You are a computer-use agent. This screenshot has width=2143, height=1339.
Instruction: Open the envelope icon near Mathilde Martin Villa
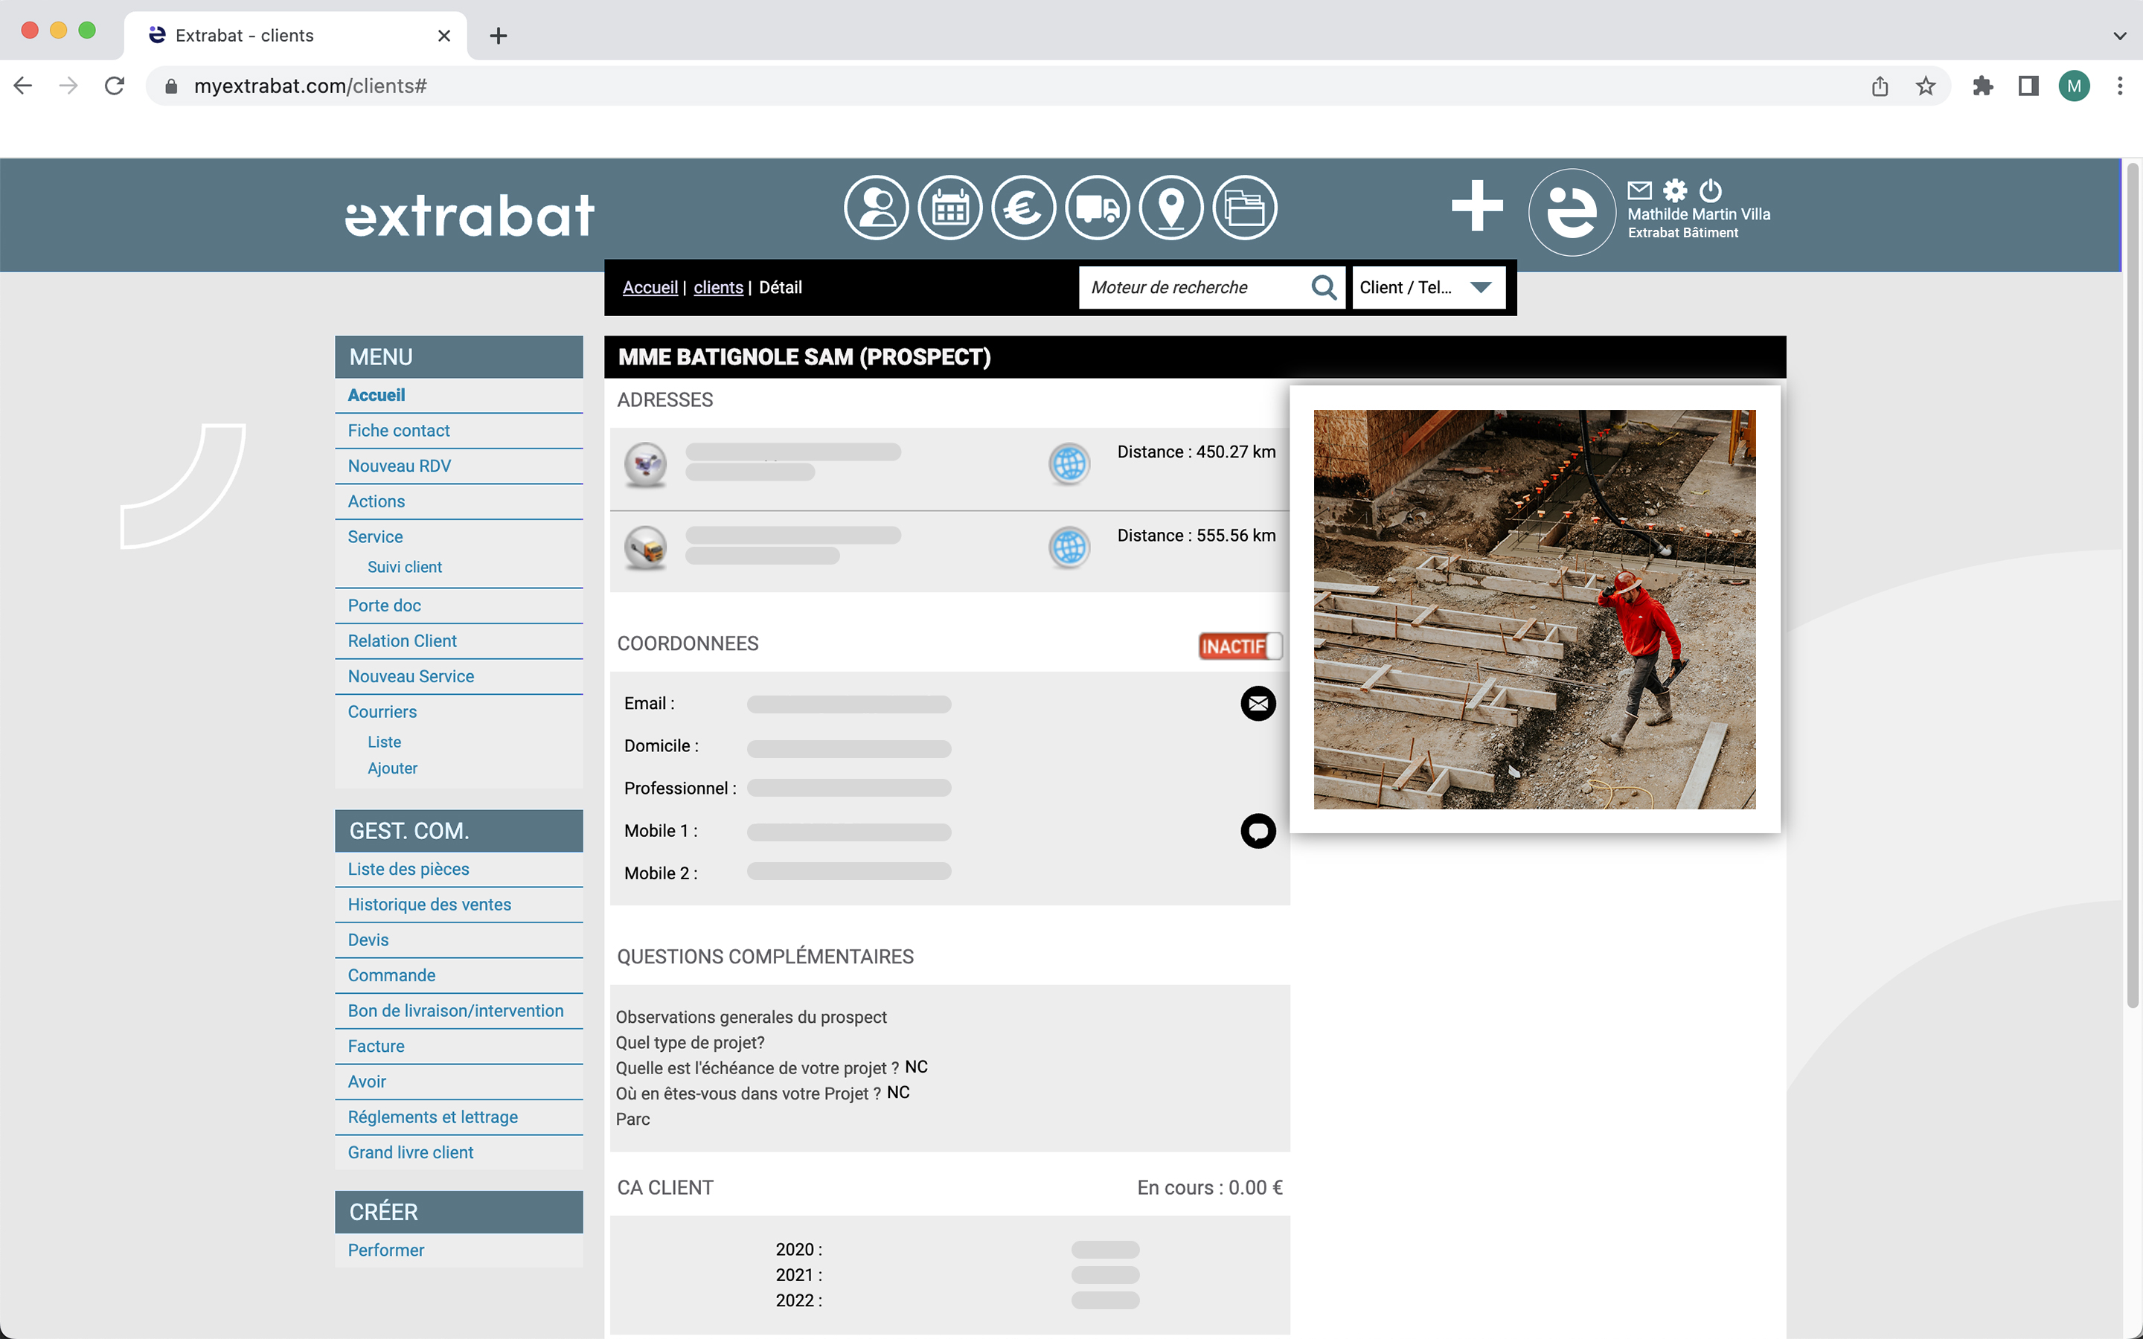1640,189
